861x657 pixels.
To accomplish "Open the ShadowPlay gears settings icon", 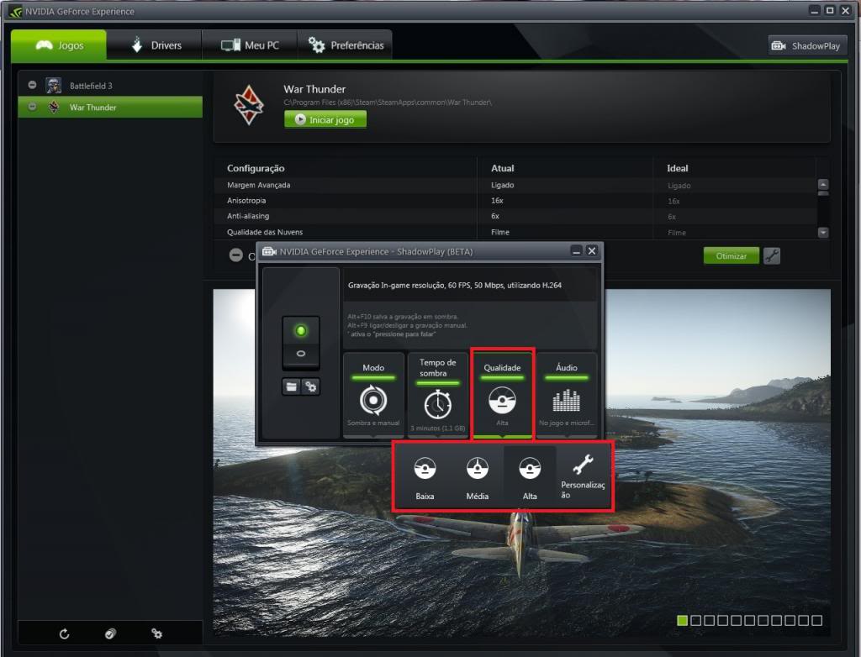I will (311, 387).
